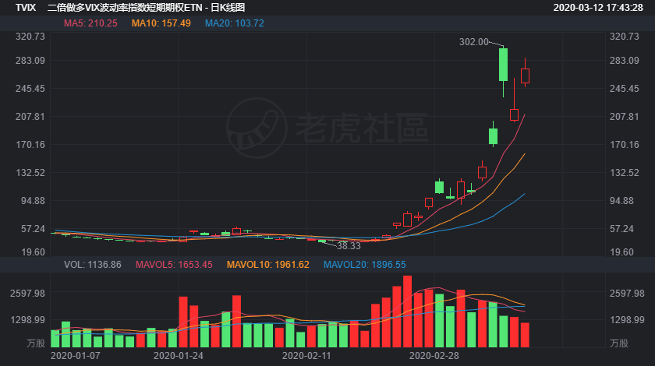Screen dimensions: 655x366
Task: Click the left axis value 245.45
Action: pyautogui.click(x=30, y=89)
